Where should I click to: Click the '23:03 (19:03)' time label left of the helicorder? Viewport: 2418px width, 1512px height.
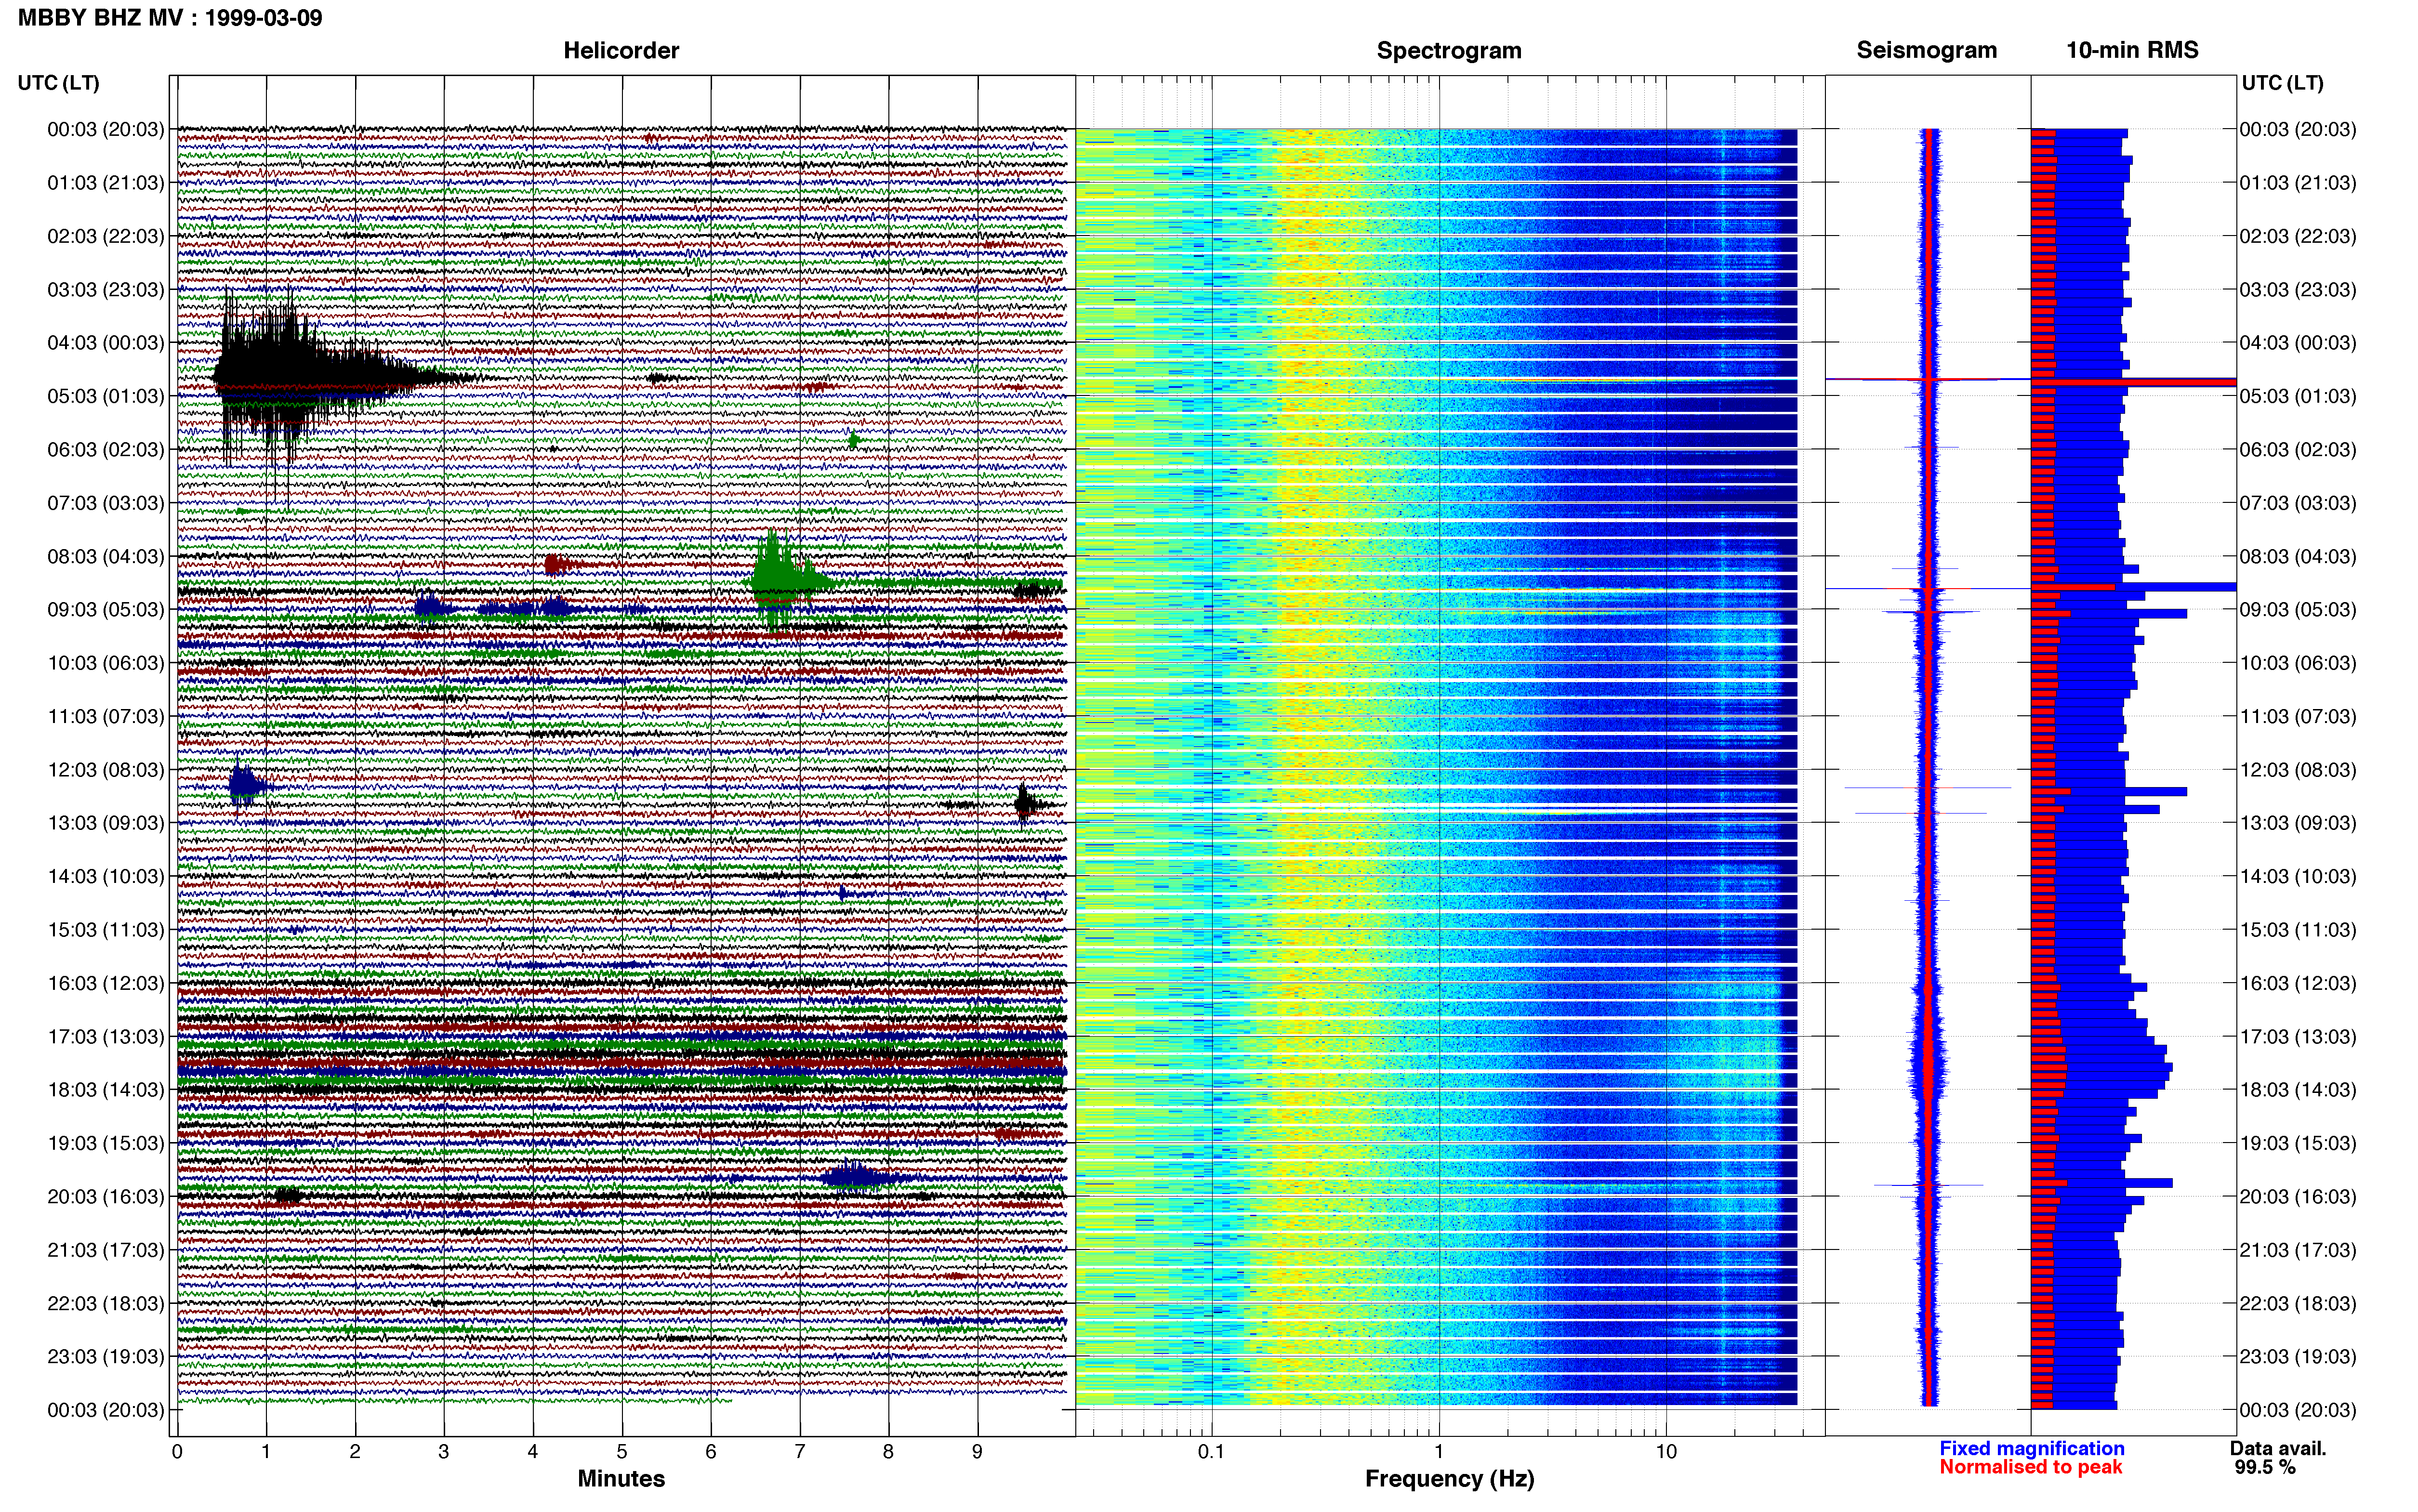[105, 1357]
